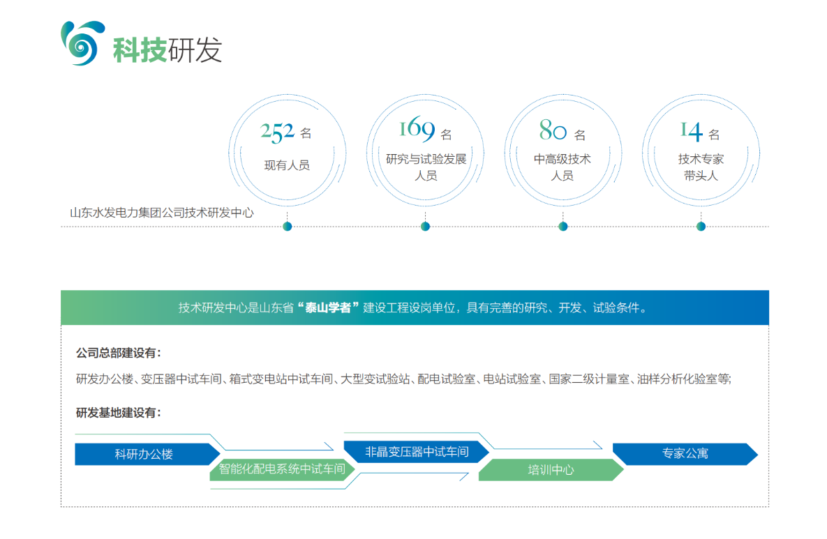Click the dashed timeline line below the circles
The width and height of the screenshot is (827, 539).
tap(489, 226)
